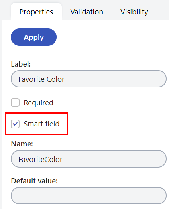
Task: Uncheck the Smart field checkbox
Action: coord(15,124)
